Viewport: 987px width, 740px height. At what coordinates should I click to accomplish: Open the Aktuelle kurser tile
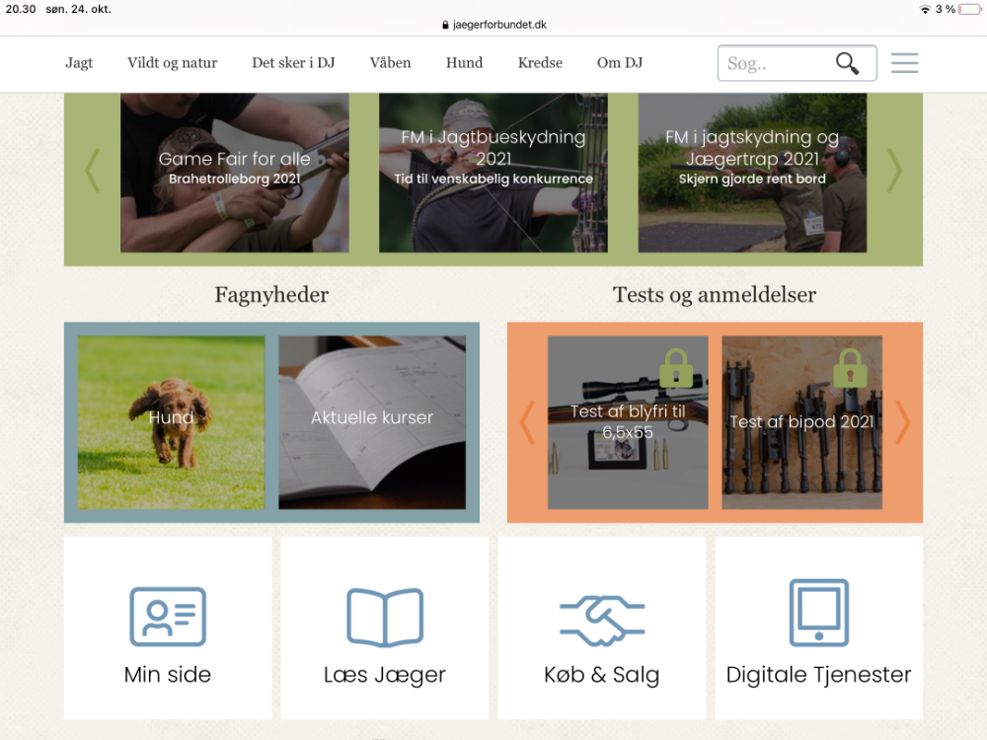pyautogui.click(x=372, y=422)
